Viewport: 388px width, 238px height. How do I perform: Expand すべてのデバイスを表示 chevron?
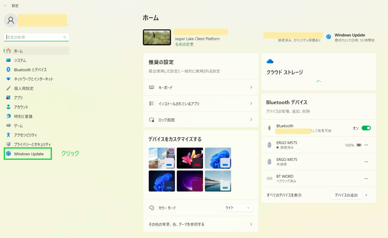366,195
